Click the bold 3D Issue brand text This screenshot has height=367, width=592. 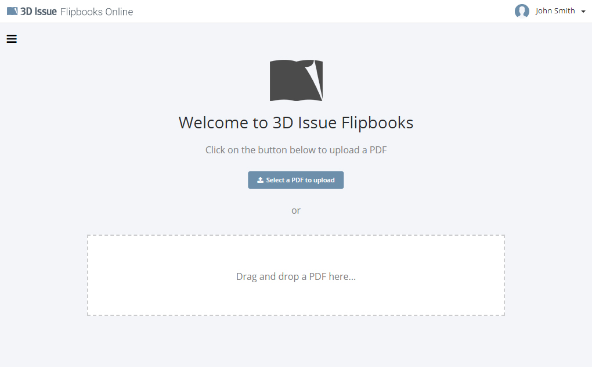pyautogui.click(x=38, y=12)
